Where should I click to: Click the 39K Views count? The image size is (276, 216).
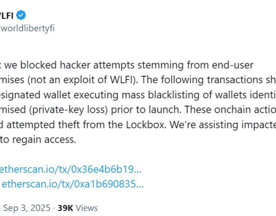pyautogui.click(x=78, y=208)
